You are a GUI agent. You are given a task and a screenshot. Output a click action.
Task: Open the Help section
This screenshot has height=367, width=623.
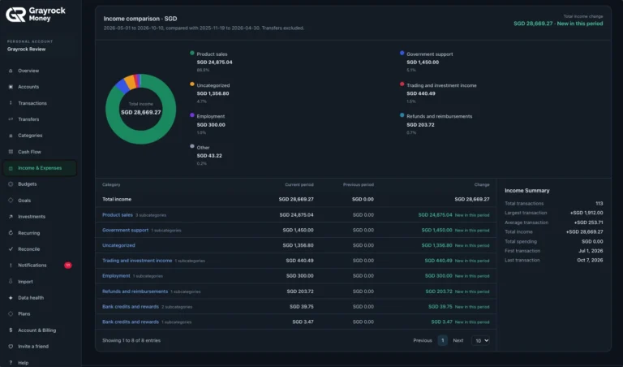(x=23, y=363)
